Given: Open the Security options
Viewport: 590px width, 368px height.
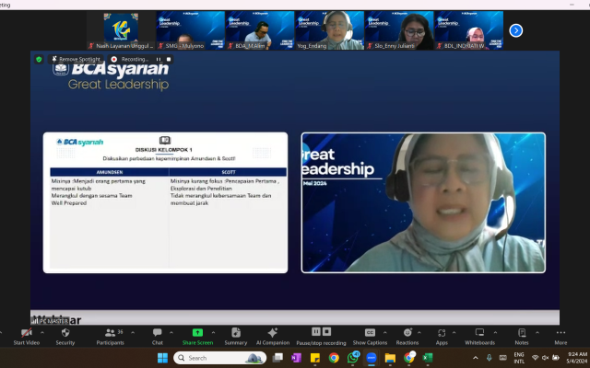Looking at the screenshot, I should coord(65,336).
